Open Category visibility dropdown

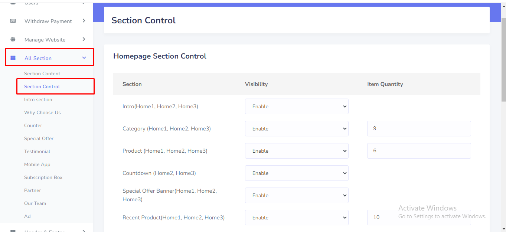coord(296,129)
